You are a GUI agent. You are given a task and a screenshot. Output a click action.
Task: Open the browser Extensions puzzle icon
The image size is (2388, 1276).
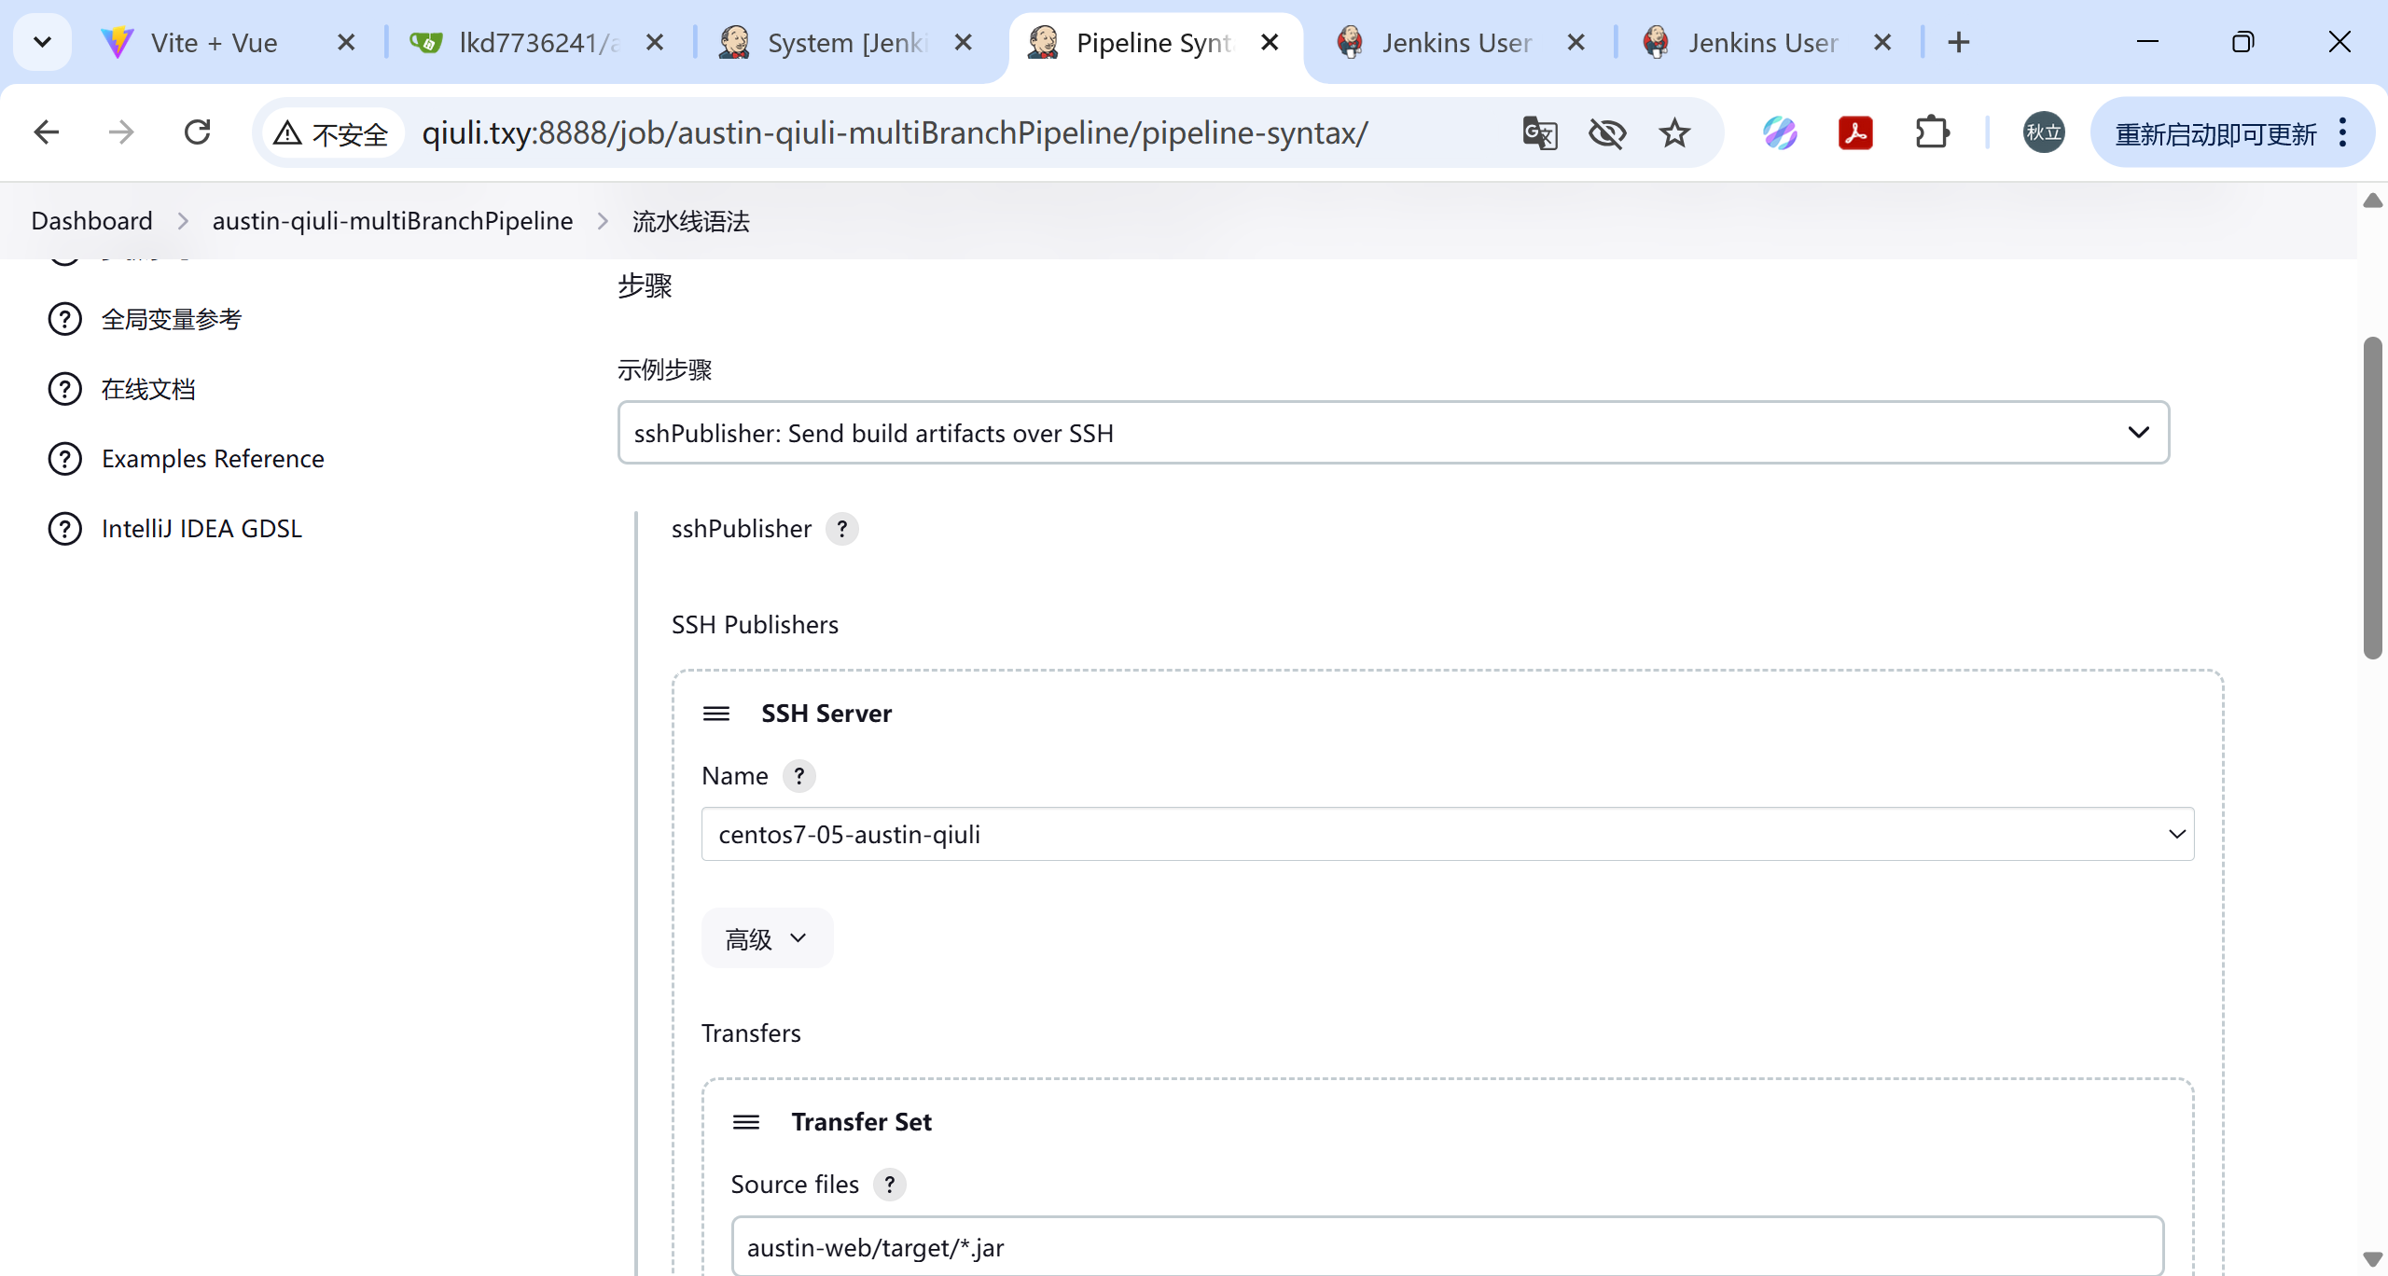pyautogui.click(x=1932, y=133)
